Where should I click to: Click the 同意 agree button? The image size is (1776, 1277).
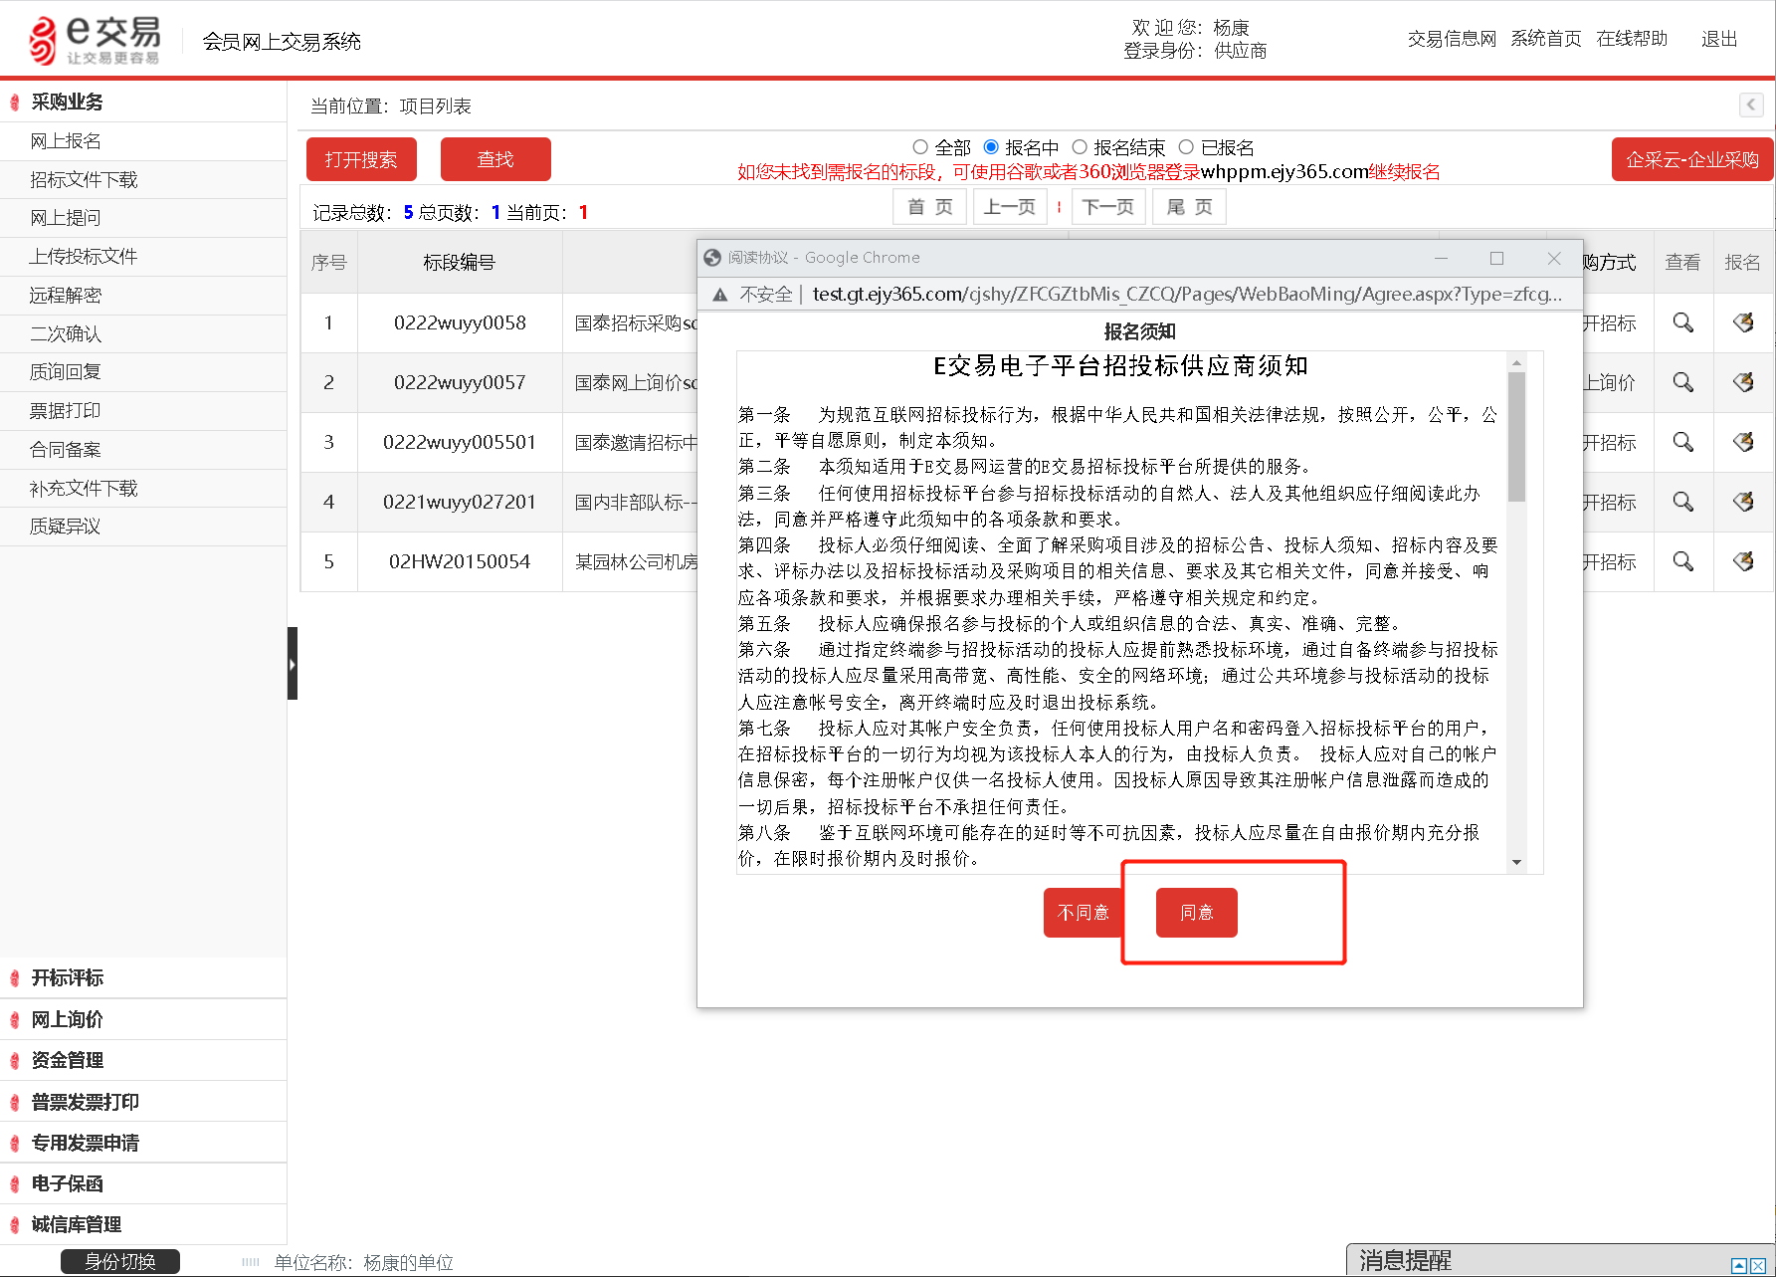click(x=1197, y=913)
